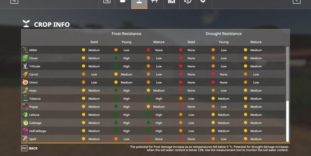Select the highlighted crop info tab
This screenshot has height=156, width=311.
tap(139, 4)
